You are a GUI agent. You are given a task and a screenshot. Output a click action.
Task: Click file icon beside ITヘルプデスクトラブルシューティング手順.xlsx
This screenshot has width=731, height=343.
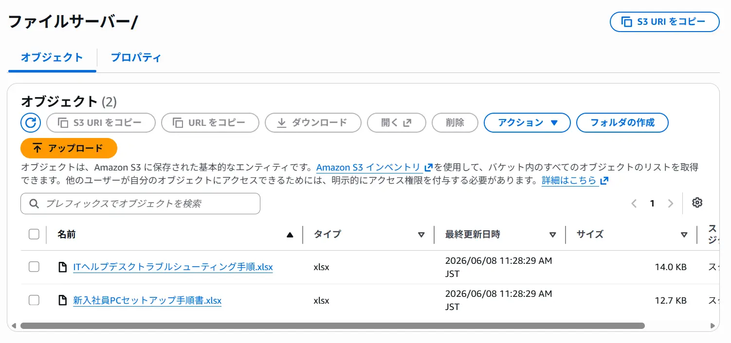pyautogui.click(x=62, y=267)
